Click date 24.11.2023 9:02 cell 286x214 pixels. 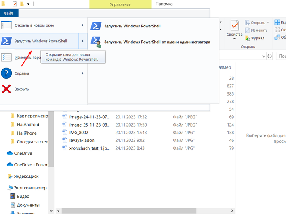click(x=130, y=141)
